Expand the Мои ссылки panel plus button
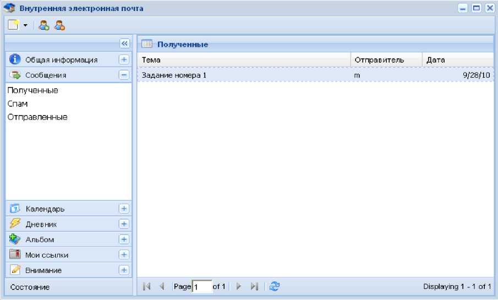Image resolution: width=498 pixels, height=300 pixels. coord(124,254)
